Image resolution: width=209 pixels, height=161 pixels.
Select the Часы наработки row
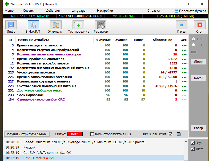tap(96, 95)
